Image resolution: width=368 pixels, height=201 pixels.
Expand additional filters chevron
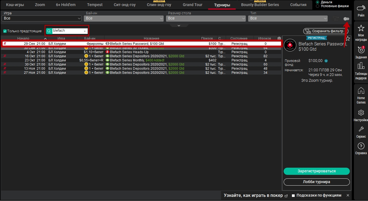tap(179, 26)
